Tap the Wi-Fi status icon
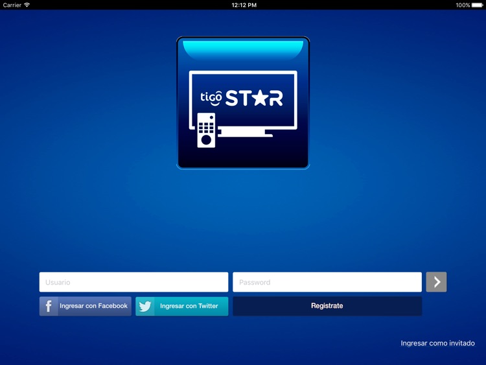This screenshot has height=365, width=486. coord(27,5)
